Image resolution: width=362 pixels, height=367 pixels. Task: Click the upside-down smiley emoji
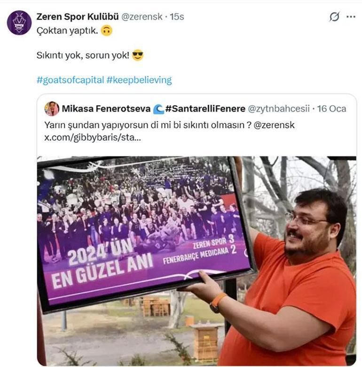click(x=107, y=31)
